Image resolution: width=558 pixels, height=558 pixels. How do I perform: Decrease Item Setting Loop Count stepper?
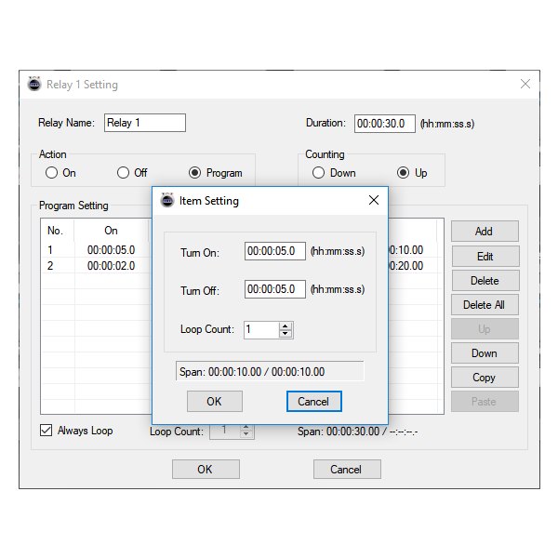tap(286, 334)
